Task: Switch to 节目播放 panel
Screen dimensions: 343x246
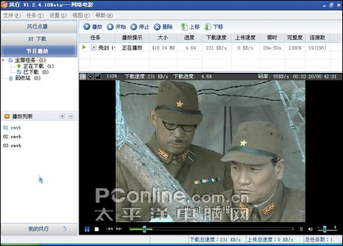Action: 39,51
